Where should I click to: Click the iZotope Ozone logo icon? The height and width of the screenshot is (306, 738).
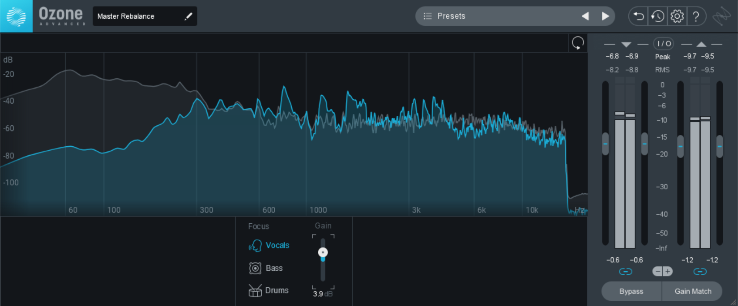coord(16,16)
